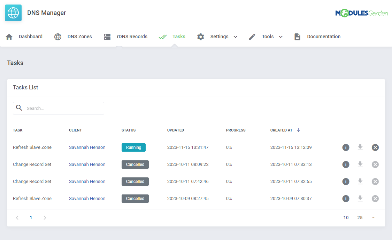Click Refresh Slave Zone in the Running row
This screenshot has width=392, height=240.
[32, 147]
